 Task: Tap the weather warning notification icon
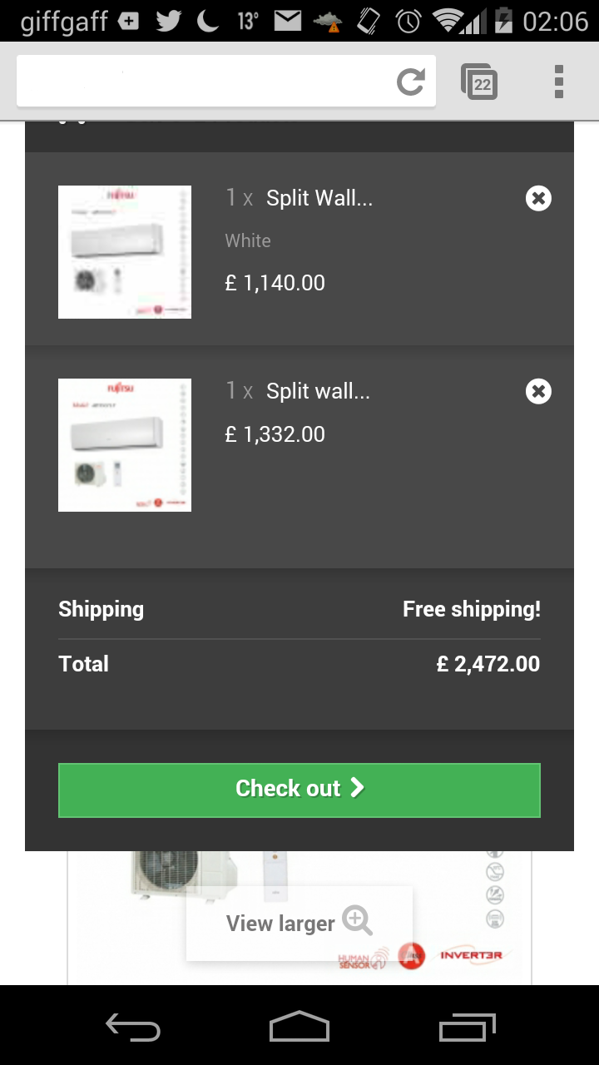pos(327,22)
